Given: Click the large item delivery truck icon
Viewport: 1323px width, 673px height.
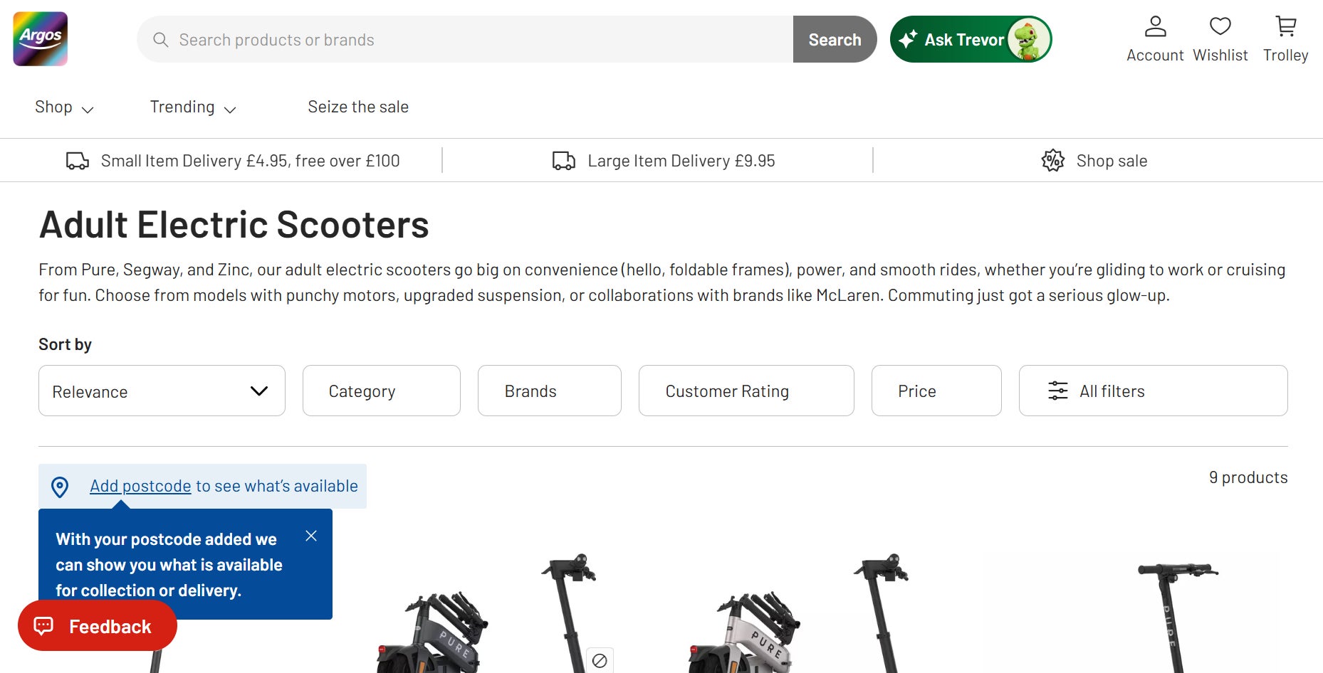Looking at the screenshot, I should click(564, 161).
